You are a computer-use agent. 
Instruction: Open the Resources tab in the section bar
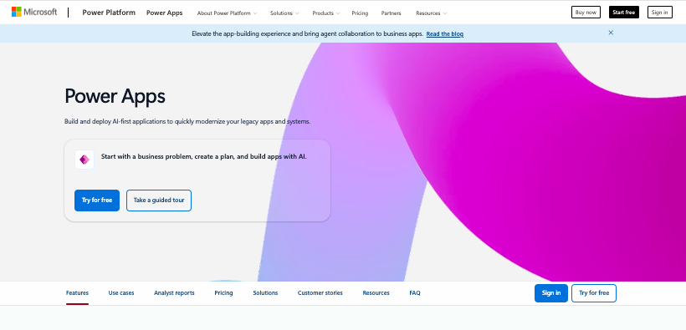[x=376, y=293]
